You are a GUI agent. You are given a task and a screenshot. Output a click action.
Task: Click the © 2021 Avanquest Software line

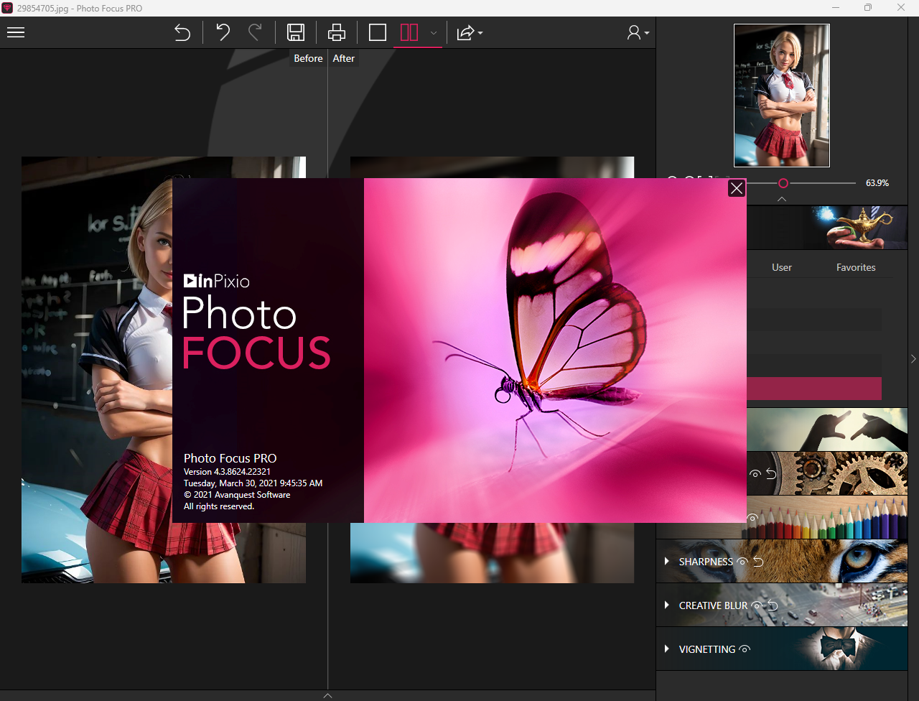tap(237, 495)
